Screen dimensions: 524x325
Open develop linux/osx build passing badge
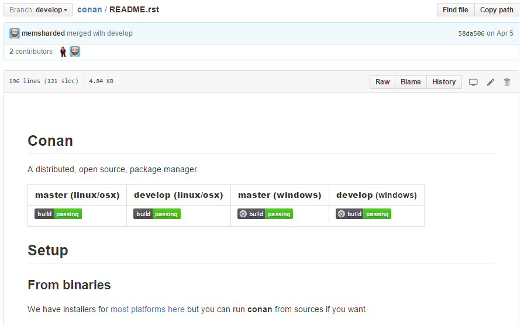pos(157,214)
